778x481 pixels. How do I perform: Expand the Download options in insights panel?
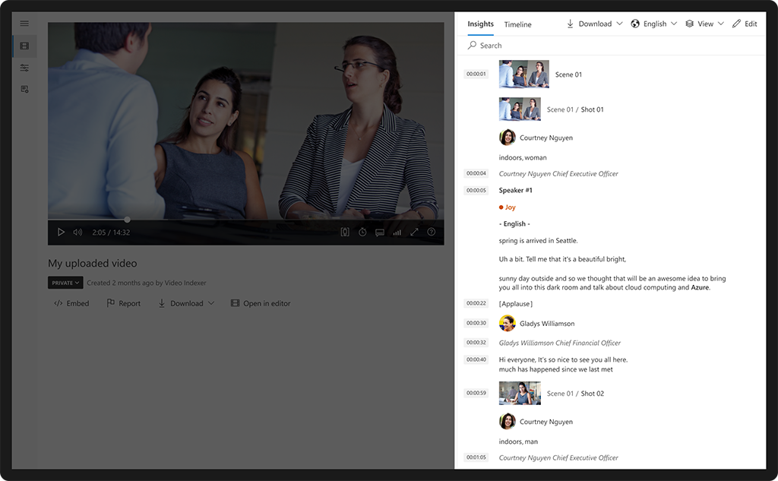(x=593, y=24)
